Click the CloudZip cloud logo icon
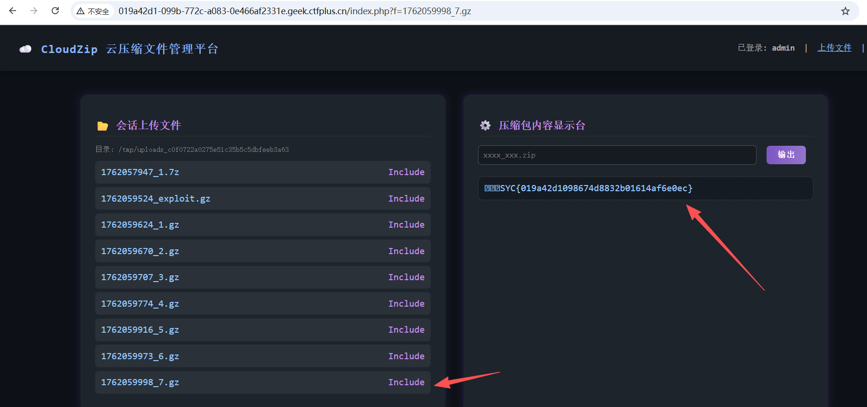The width and height of the screenshot is (867, 407). (x=26, y=49)
